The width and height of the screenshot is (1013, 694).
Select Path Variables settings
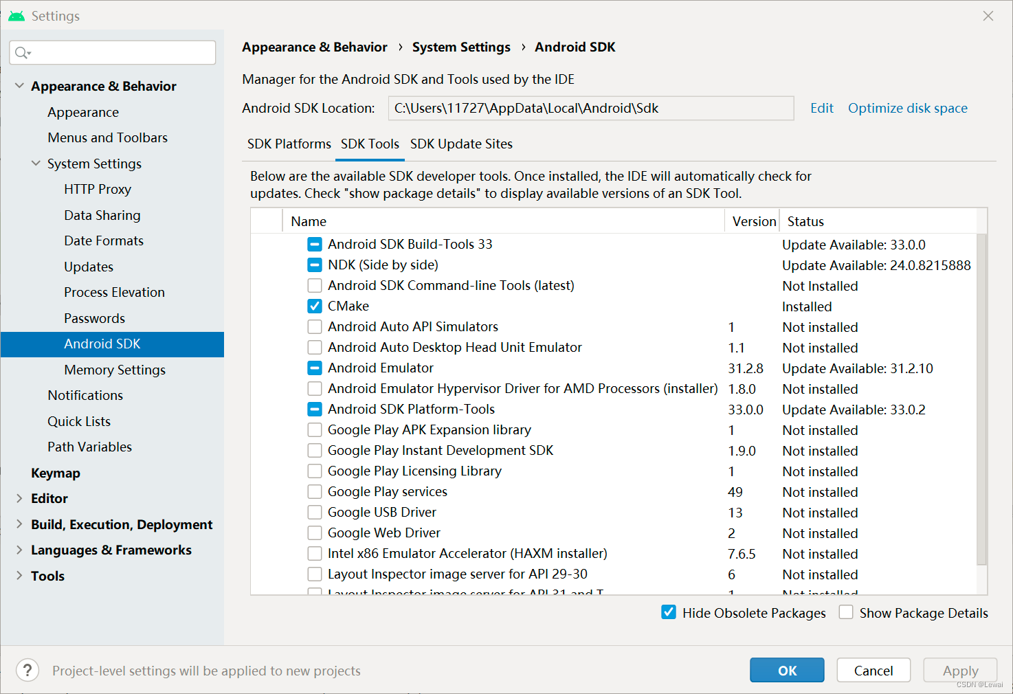pos(89,447)
